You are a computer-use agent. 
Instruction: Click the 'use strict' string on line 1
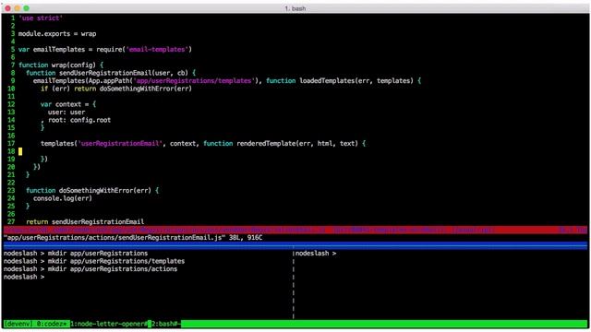tap(41, 18)
